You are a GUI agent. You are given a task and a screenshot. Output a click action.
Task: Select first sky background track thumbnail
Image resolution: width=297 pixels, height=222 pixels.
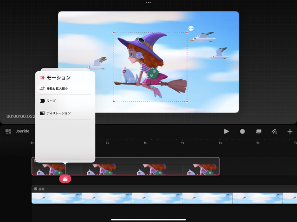57,198
